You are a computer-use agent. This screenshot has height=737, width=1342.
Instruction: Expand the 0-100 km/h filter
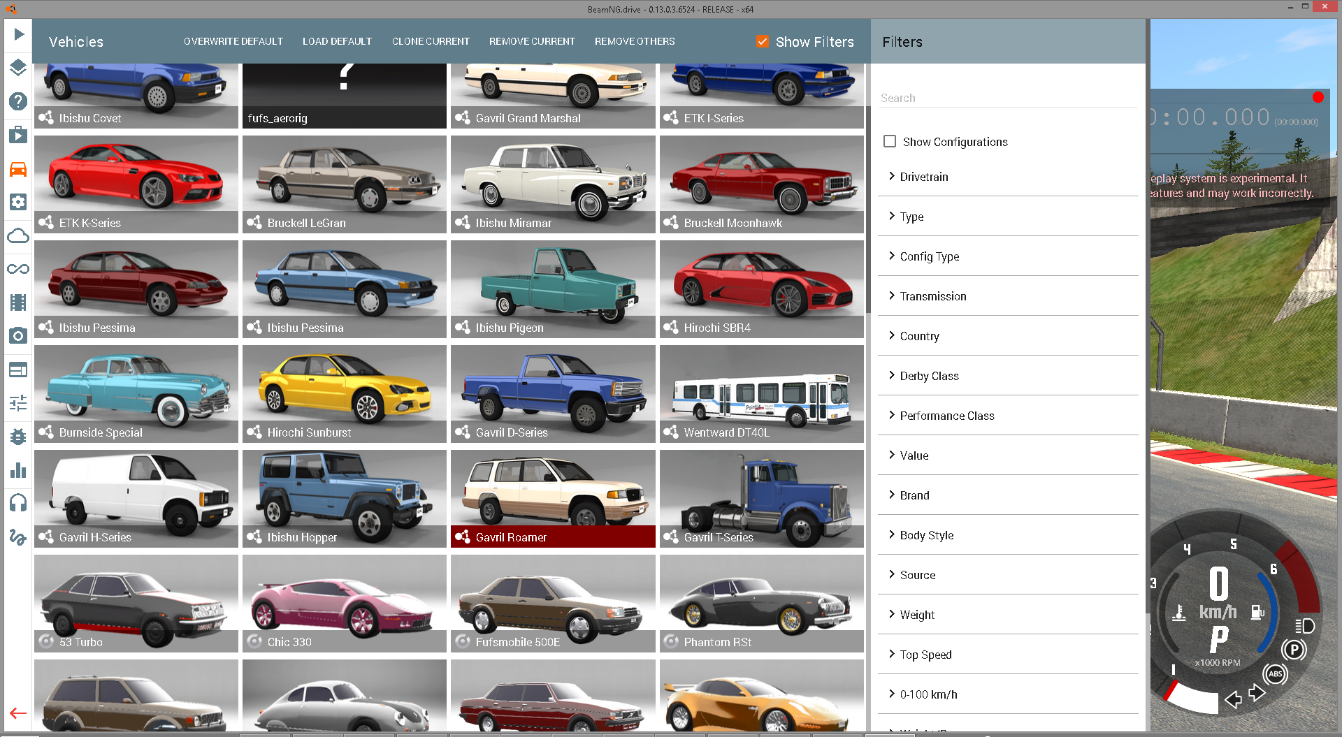tap(1008, 694)
